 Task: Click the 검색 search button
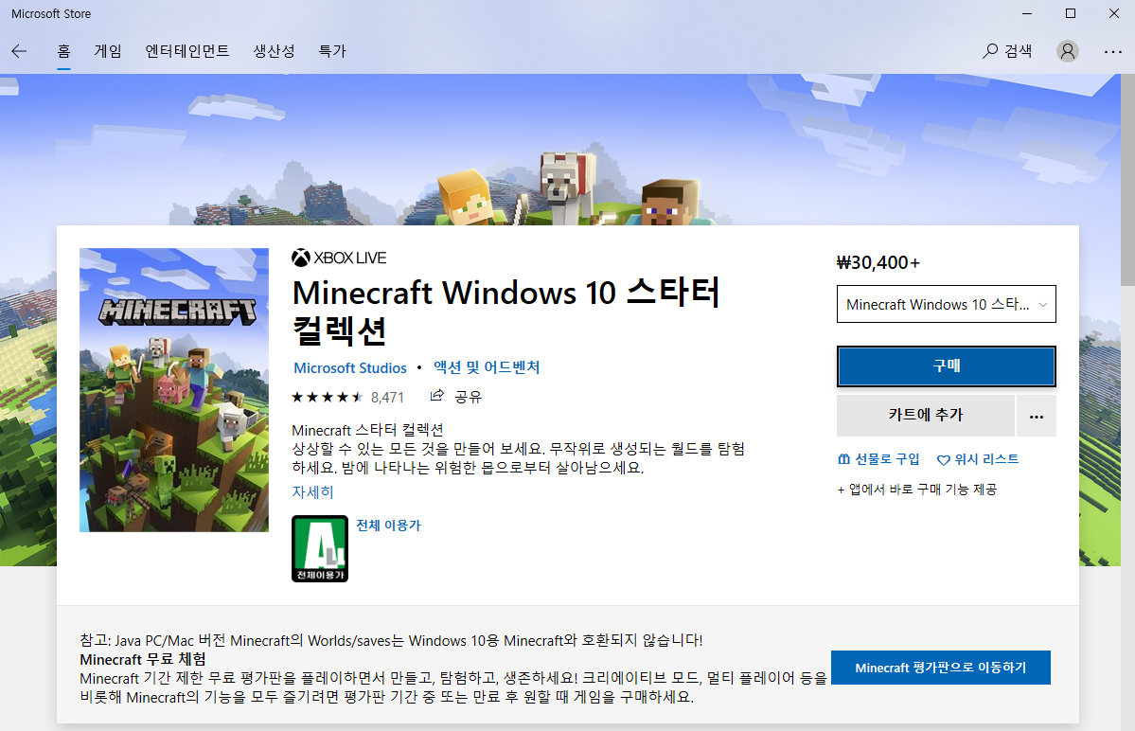coord(1007,51)
